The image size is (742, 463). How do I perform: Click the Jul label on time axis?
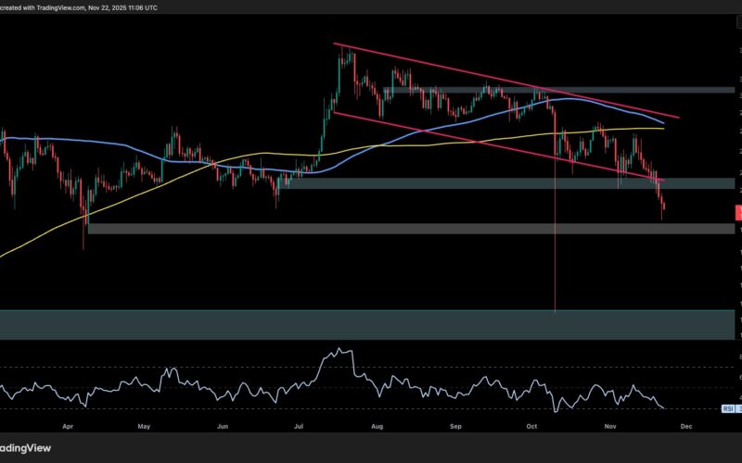click(299, 428)
